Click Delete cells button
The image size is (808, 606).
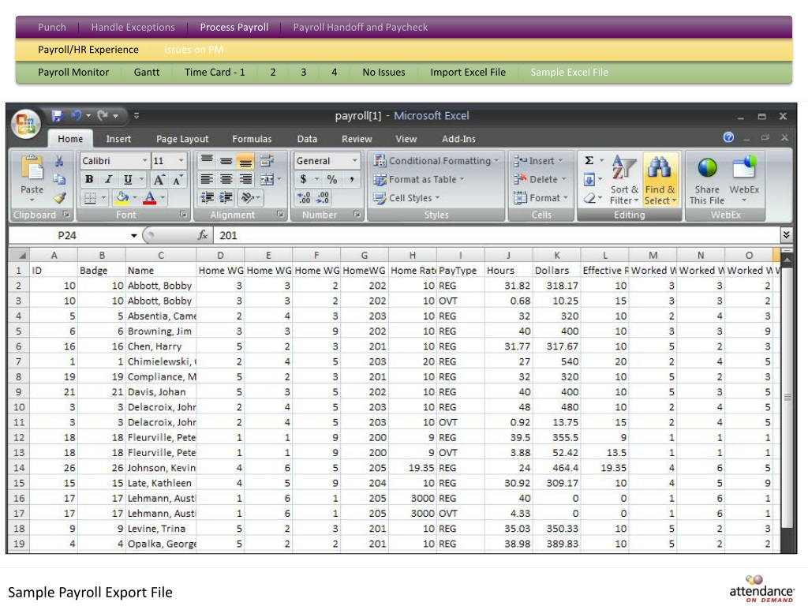(540, 179)
